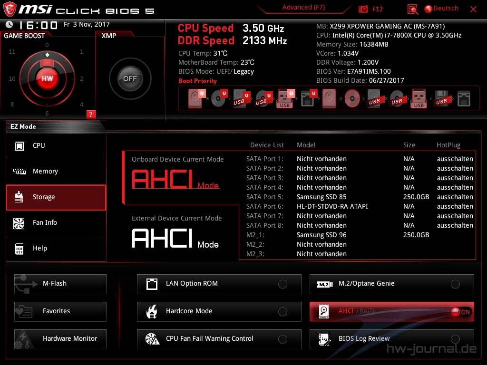Change HotPlug setting for SATA Port 8
487x365 pixels.
[455, 225]
